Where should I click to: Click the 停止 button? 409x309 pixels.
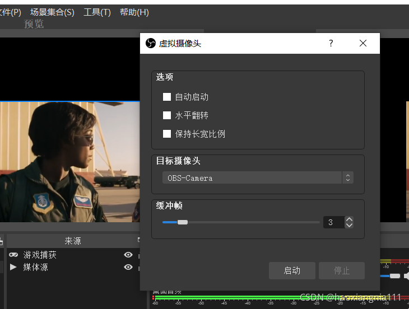point(341,270)
